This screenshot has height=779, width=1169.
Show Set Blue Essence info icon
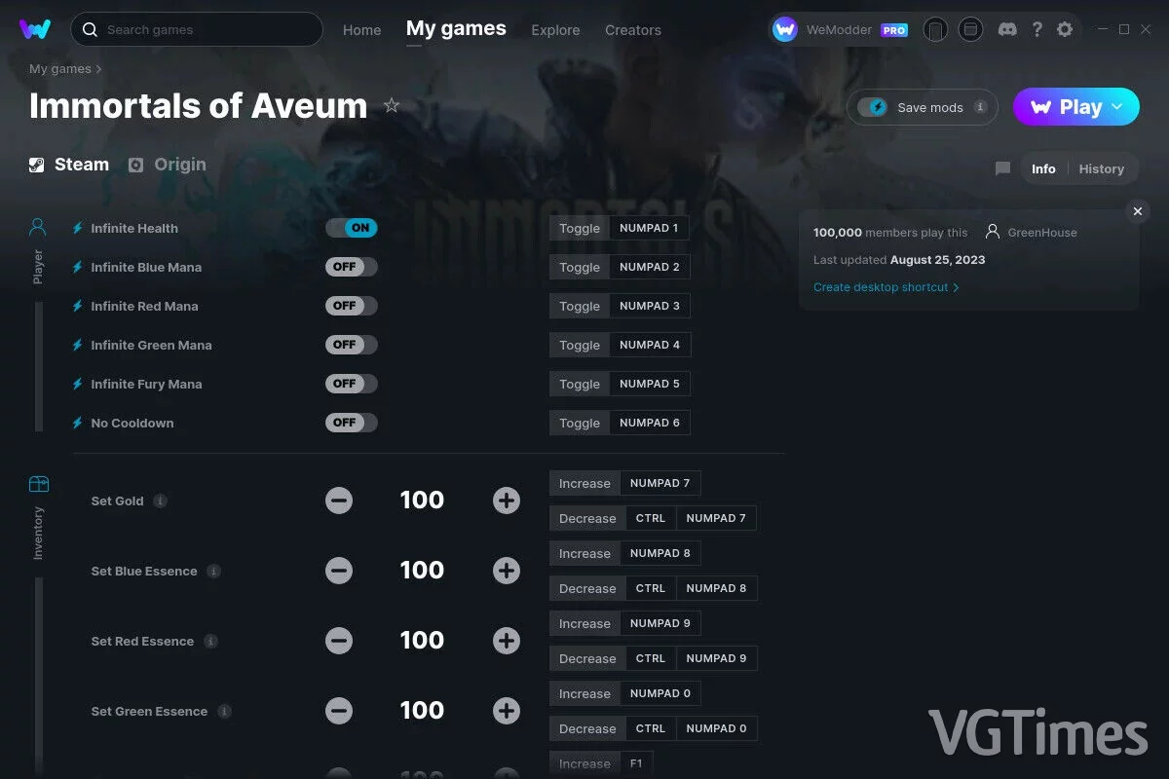[x=213, y=571]
